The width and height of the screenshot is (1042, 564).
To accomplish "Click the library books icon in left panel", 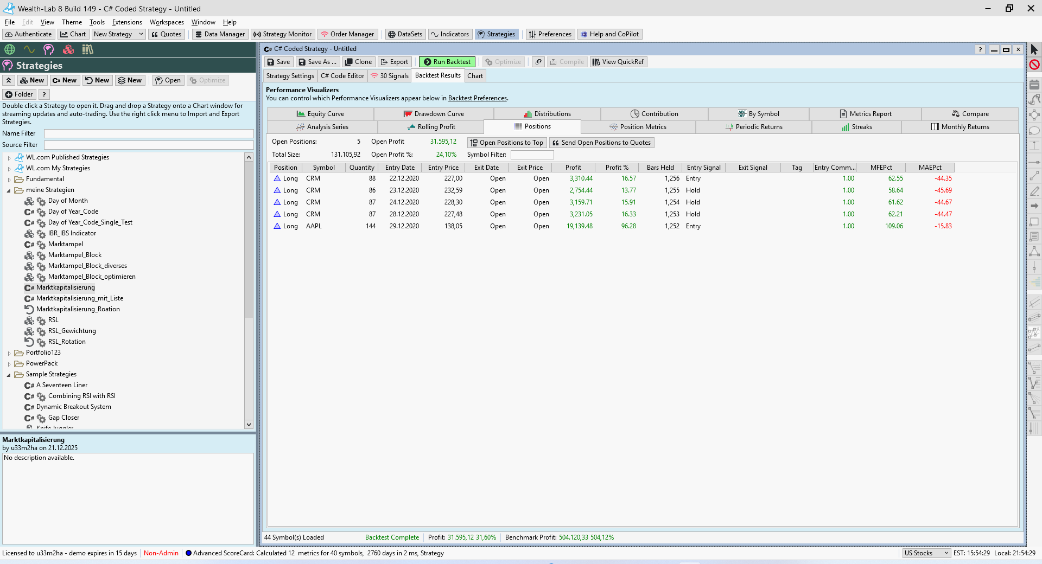I will [x=87, y=49].
